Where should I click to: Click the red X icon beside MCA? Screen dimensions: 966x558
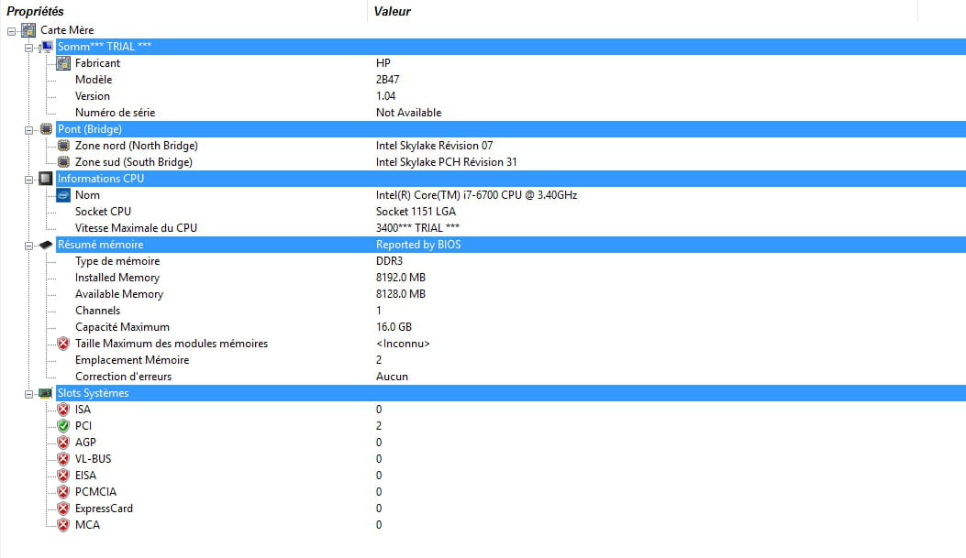[x=62, y=525]
